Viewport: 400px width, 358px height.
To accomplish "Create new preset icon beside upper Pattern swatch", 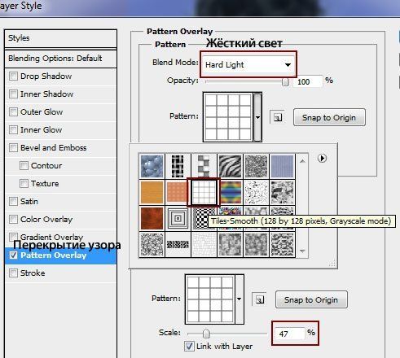I will point(278,117).
